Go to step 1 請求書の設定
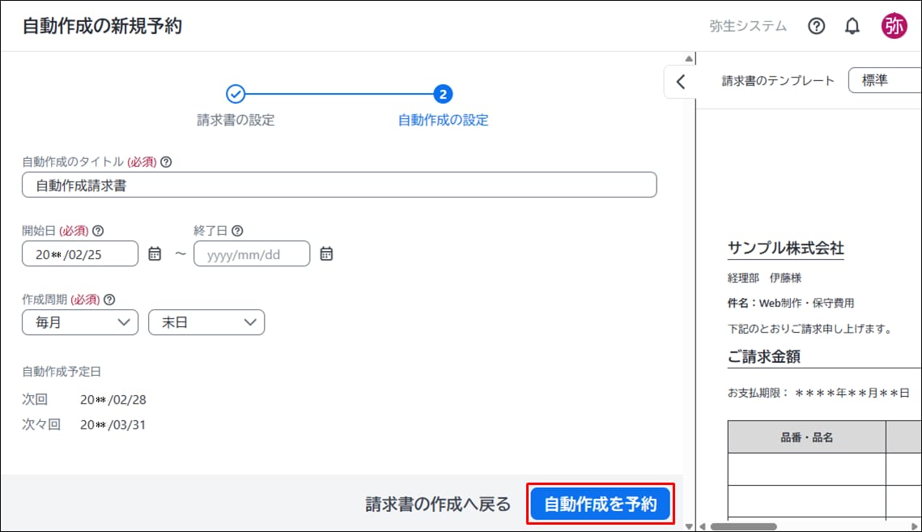Screen dimensions: 922x532 (236, 95)
